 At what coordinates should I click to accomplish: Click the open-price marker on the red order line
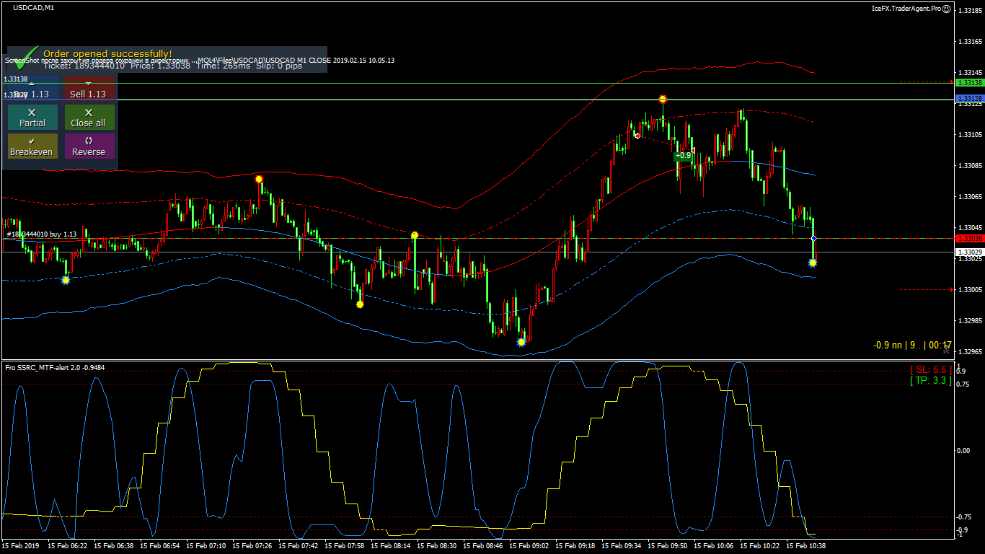point(813,238)
